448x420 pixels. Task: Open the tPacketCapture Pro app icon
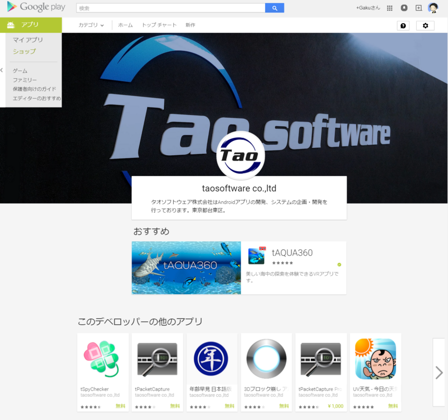tap(321, 359)
